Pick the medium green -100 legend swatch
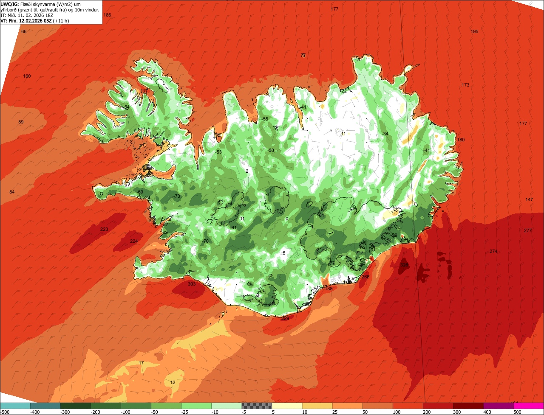Viewport: 544px width, 415px height. click(x=136, y=406)
